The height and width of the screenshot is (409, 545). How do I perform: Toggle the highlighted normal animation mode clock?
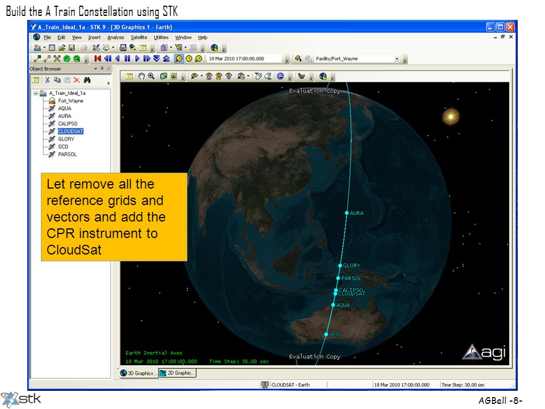179,59
